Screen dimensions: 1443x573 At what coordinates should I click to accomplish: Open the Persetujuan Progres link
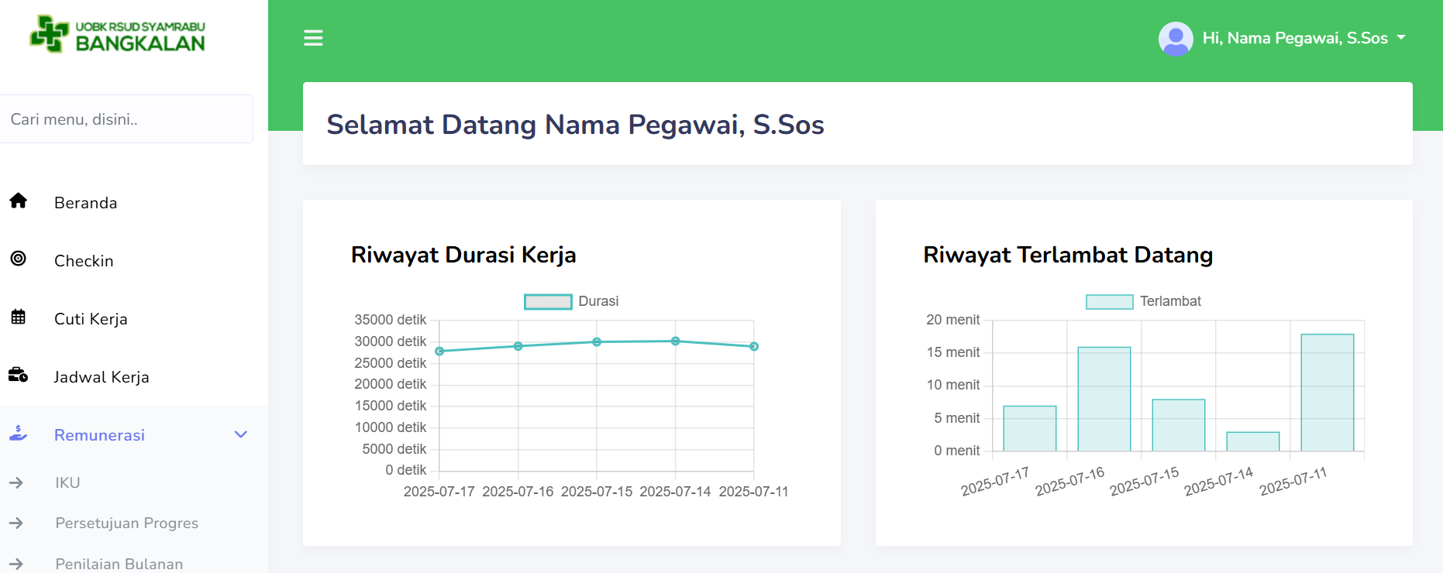click(127, 523)
